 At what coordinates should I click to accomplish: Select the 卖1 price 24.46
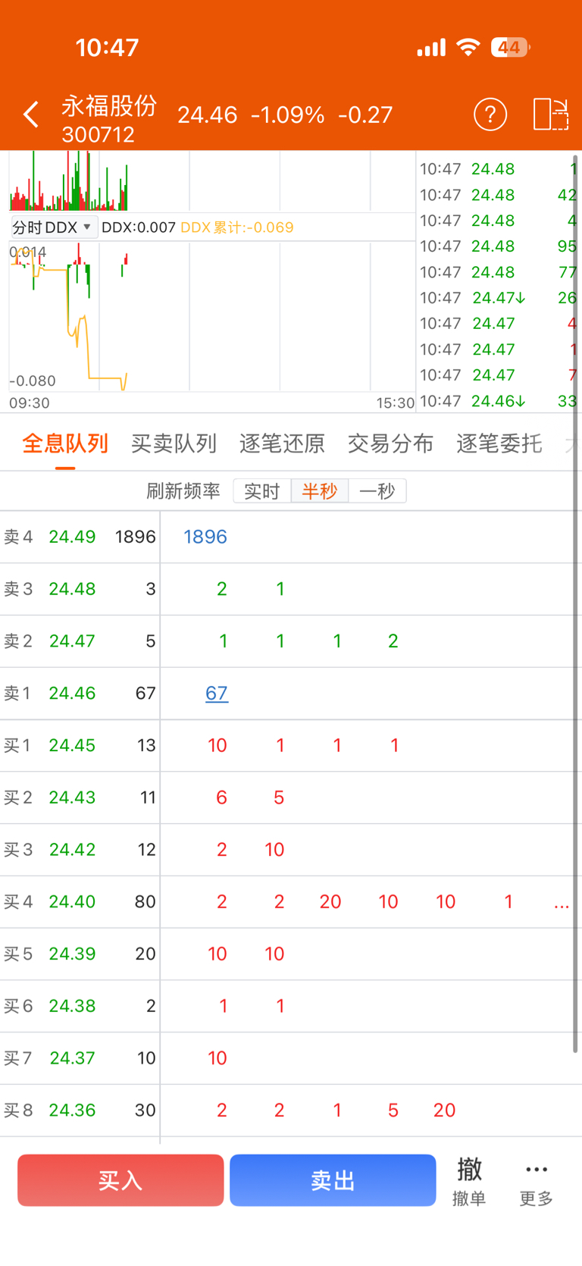click(x=72, y=693)
